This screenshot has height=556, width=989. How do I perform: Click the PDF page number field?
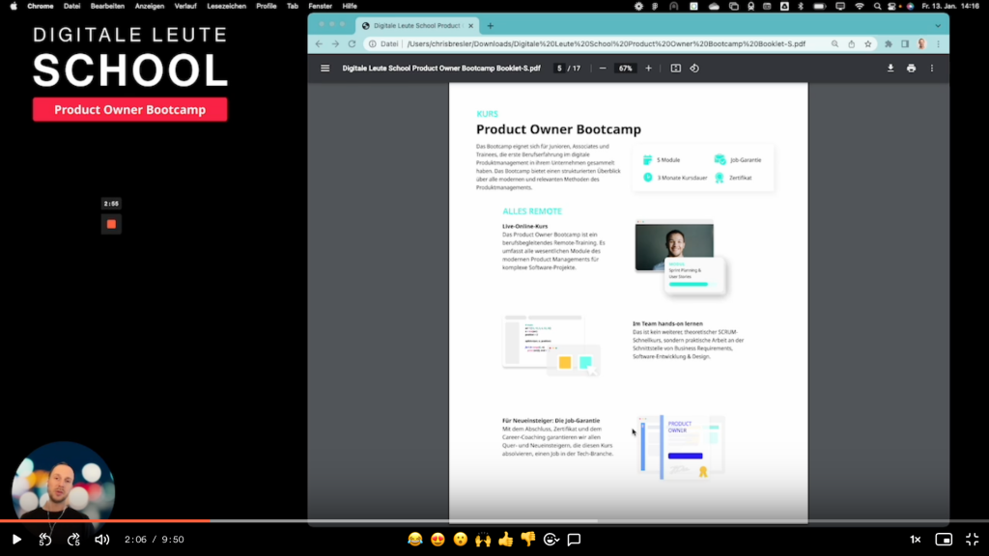pyautogui.click(x=559, y=69)
